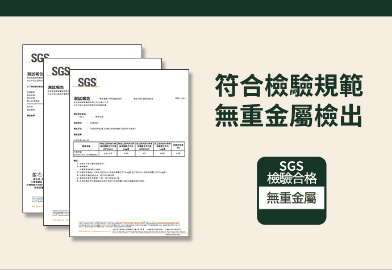Click the page number on the front report
This screenshot has height=270, width=392.
coord(180,99)
